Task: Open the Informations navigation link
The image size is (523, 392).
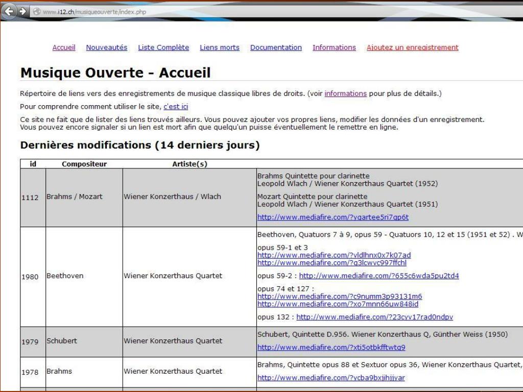Action: click(x=334, y=47)
